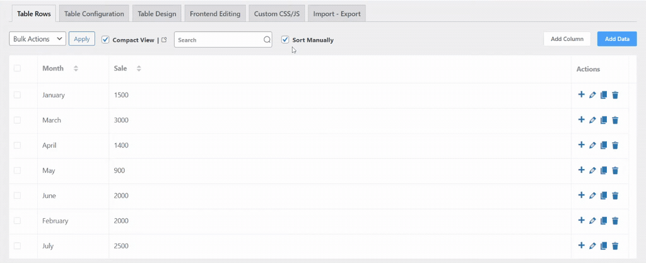
Task: Select the January row checkbox
Action: click(x=17, y=95)
